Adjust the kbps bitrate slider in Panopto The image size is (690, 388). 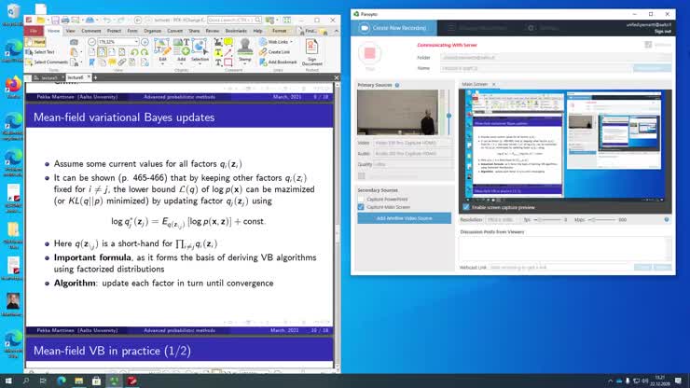coord(602,219)
